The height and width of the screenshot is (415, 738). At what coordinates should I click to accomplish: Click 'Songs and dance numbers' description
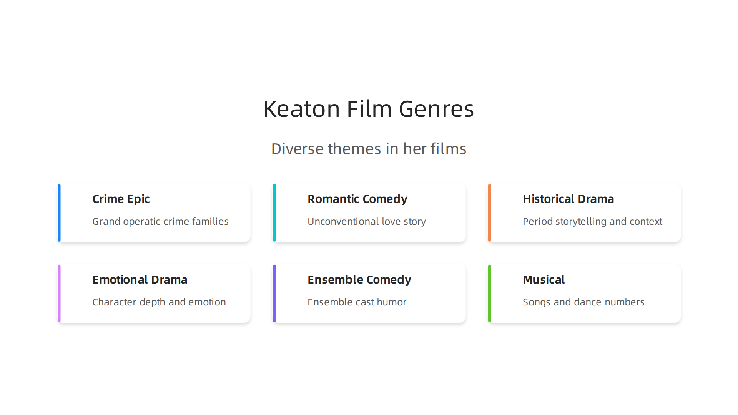coord(583,302)
